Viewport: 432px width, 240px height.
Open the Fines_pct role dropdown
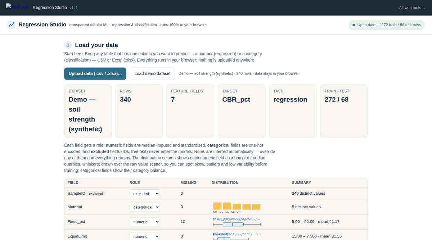coord(145,222)
